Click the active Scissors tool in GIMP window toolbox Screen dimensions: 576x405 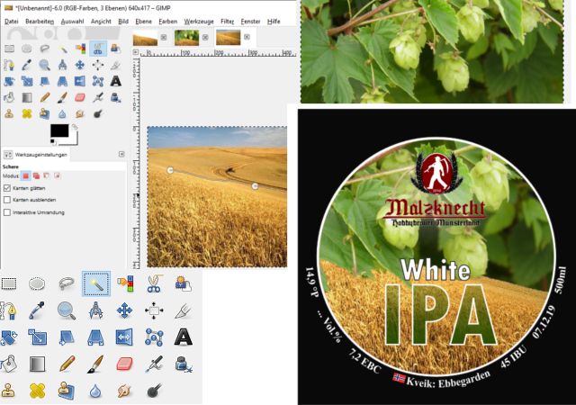tap(98, 49)
